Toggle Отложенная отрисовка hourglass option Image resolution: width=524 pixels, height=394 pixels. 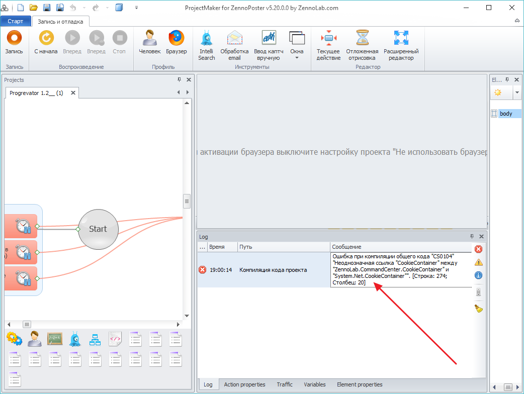click(x=362, y=38)
